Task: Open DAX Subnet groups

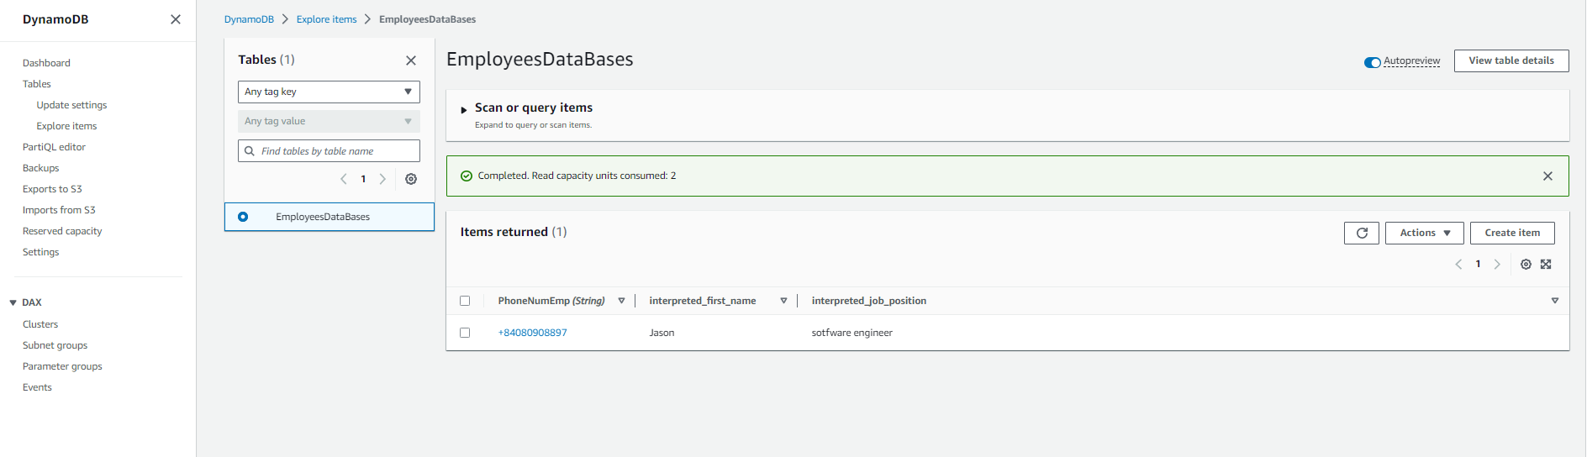Action: coord(55,345)
